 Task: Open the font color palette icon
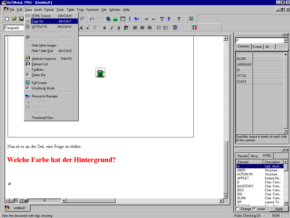coord(126,28)
